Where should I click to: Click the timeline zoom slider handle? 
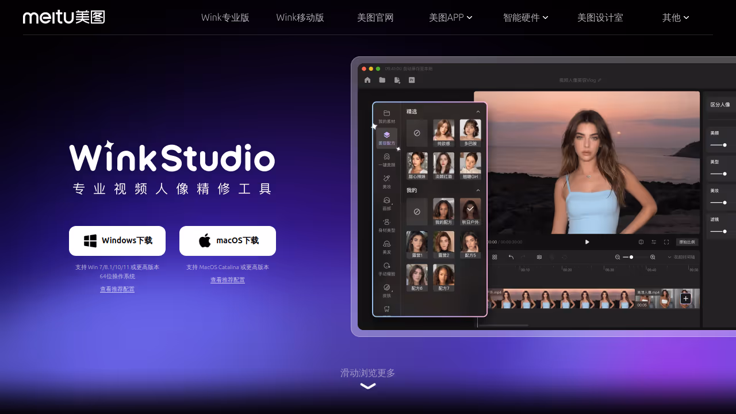pos(631,257)
